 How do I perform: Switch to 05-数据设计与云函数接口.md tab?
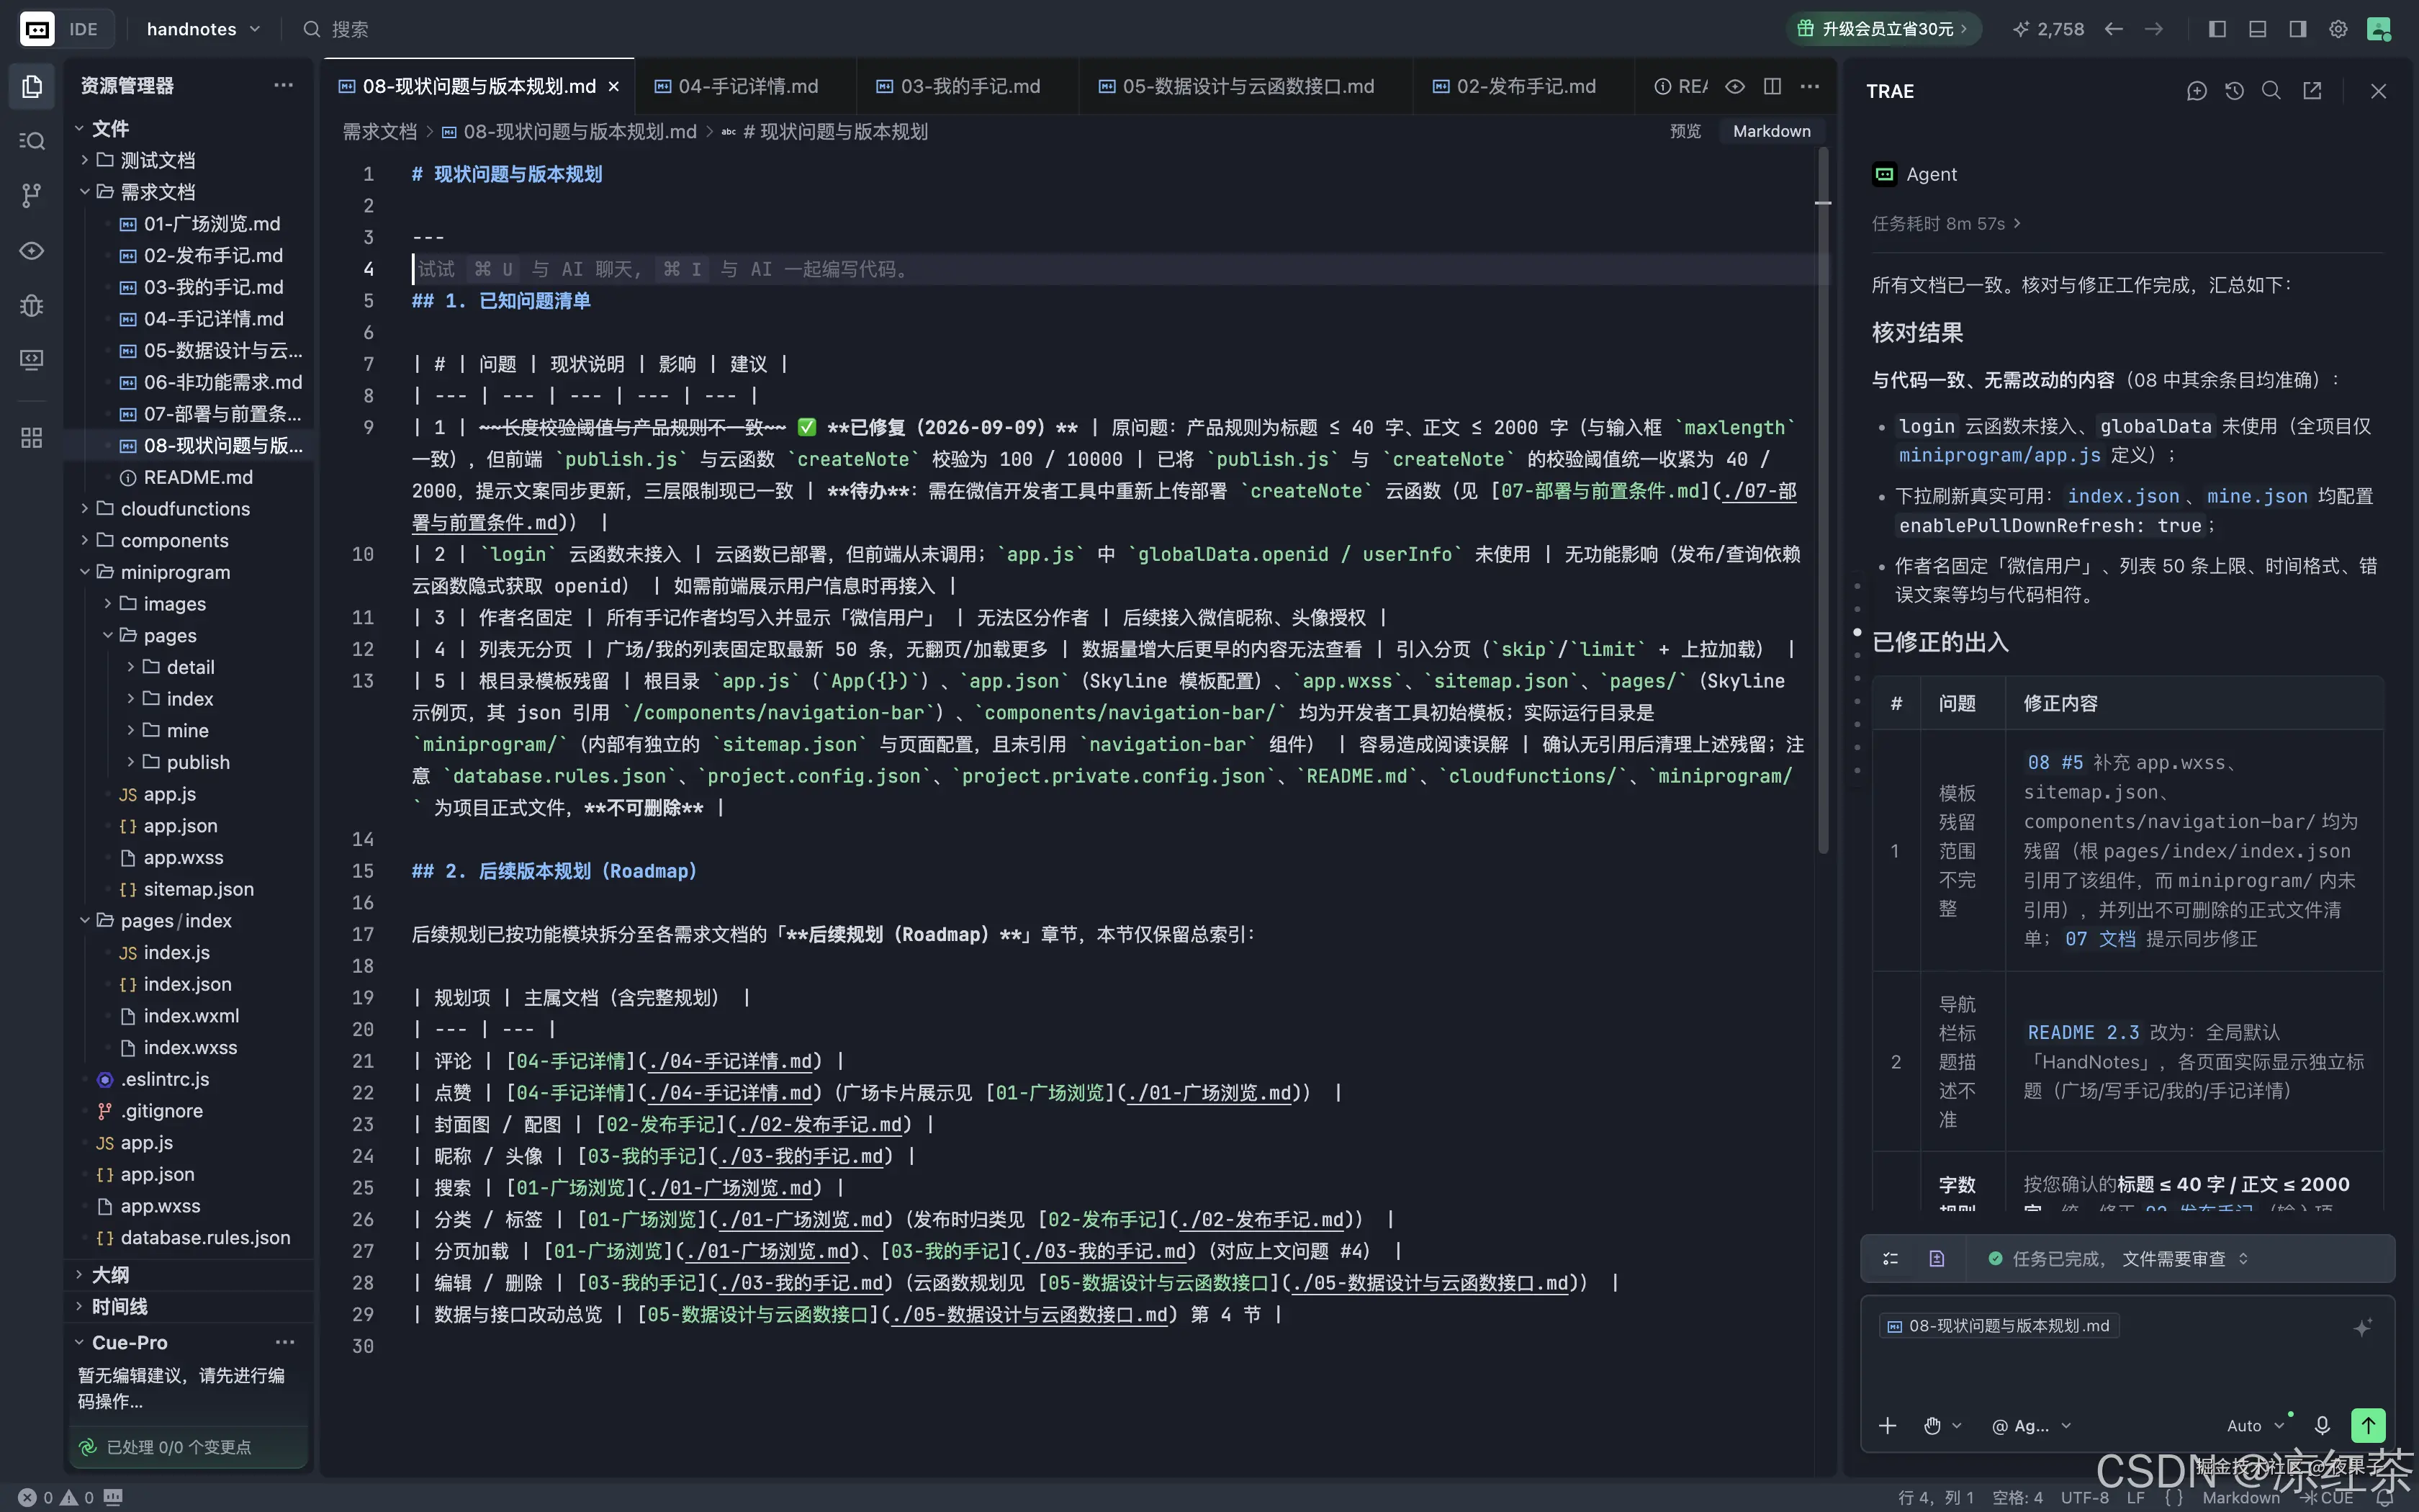click(x=1246, y=87)
